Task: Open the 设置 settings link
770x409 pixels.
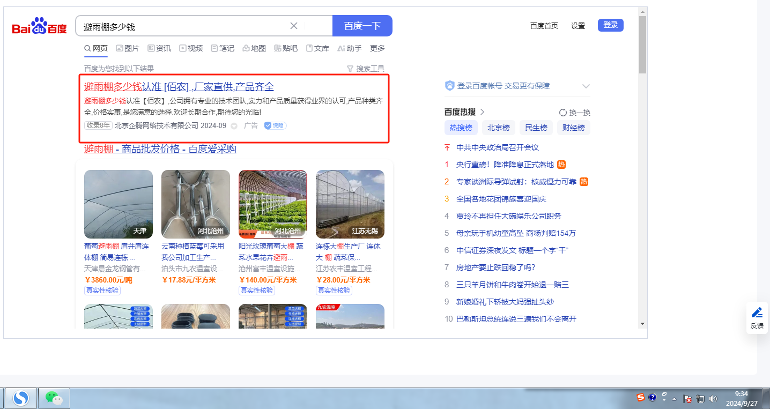Action: pos(578,26)
